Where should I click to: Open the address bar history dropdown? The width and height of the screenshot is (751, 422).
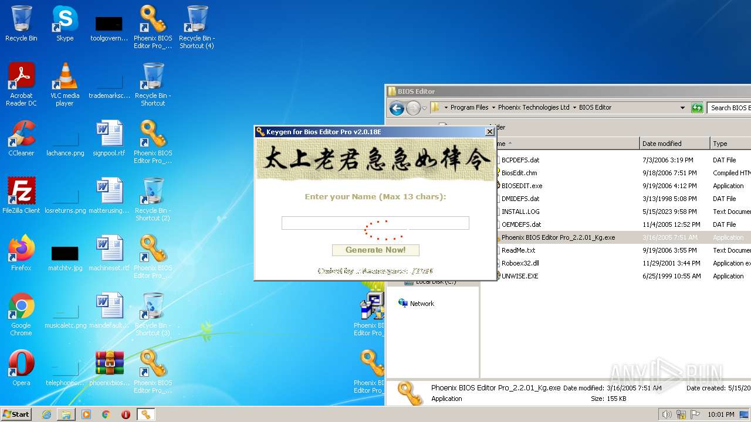682,108
